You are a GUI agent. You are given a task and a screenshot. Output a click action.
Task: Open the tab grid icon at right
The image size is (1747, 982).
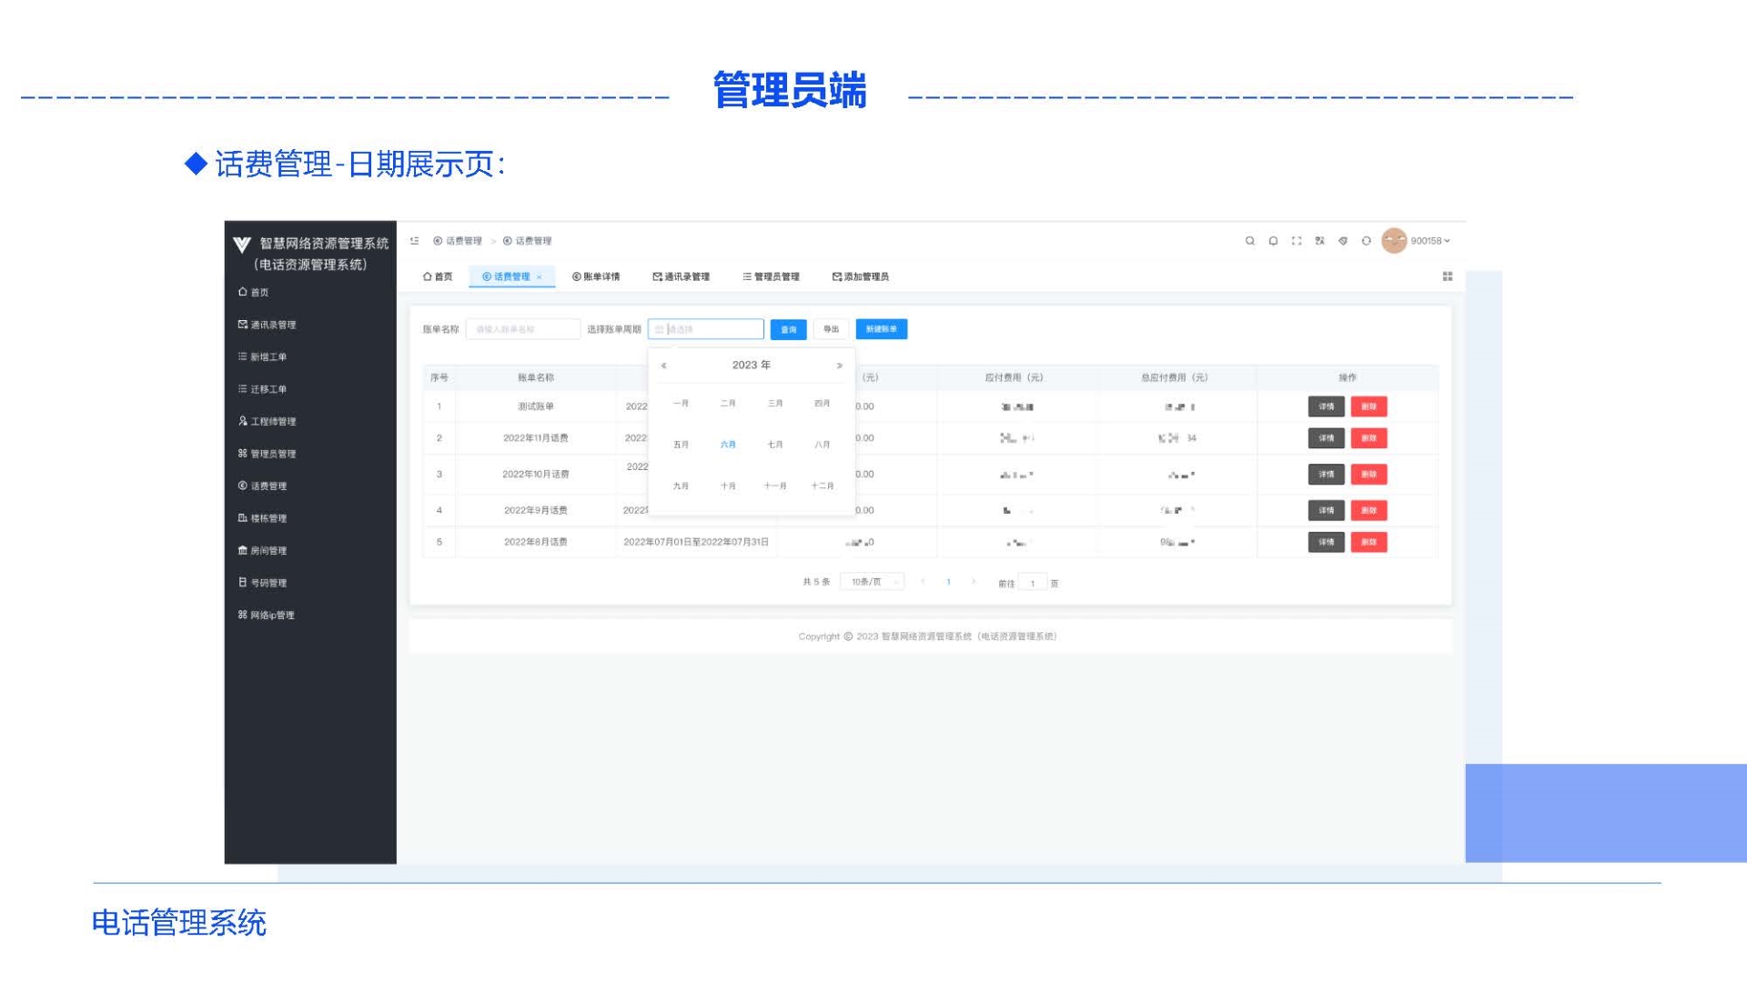[x=1447, y=276]
